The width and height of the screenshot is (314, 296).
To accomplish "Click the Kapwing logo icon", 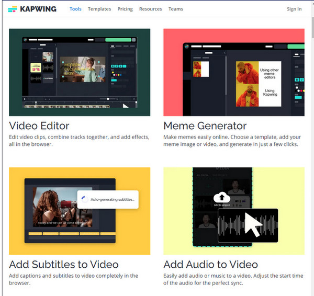I will coord(13,9).
